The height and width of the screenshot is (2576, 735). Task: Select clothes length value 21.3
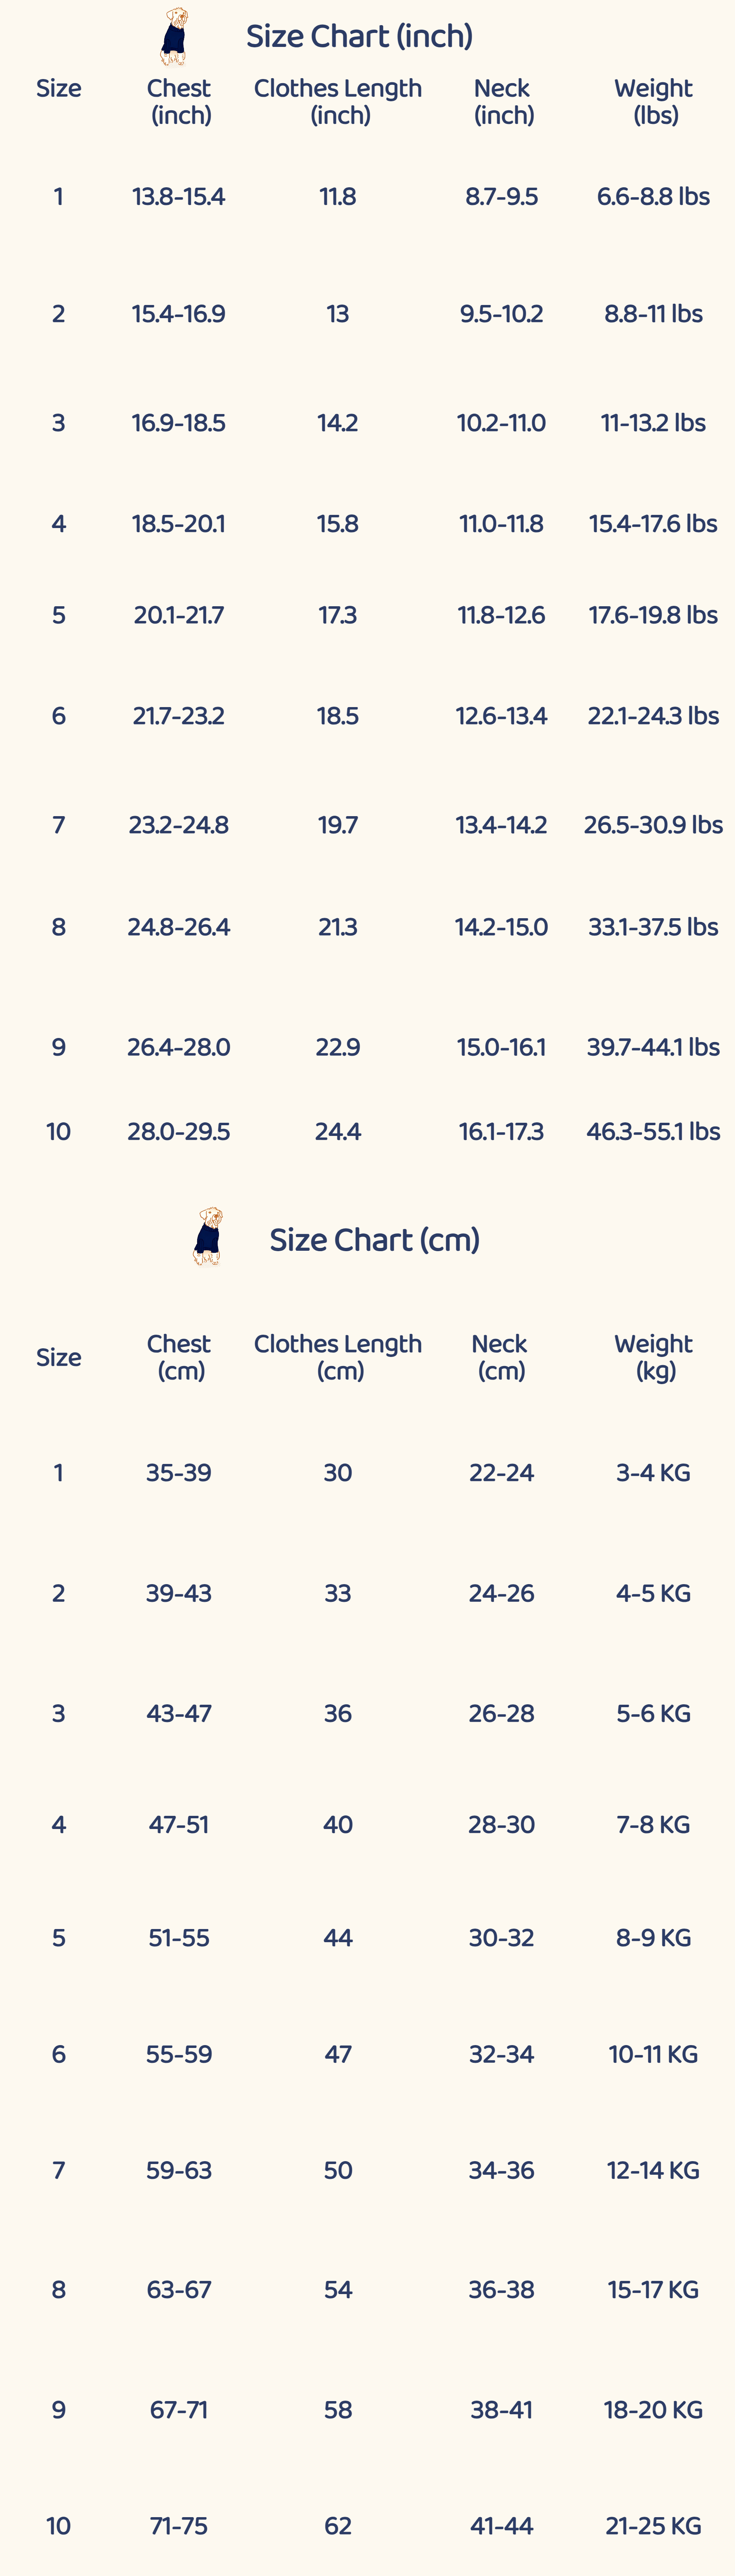point(338,927)
